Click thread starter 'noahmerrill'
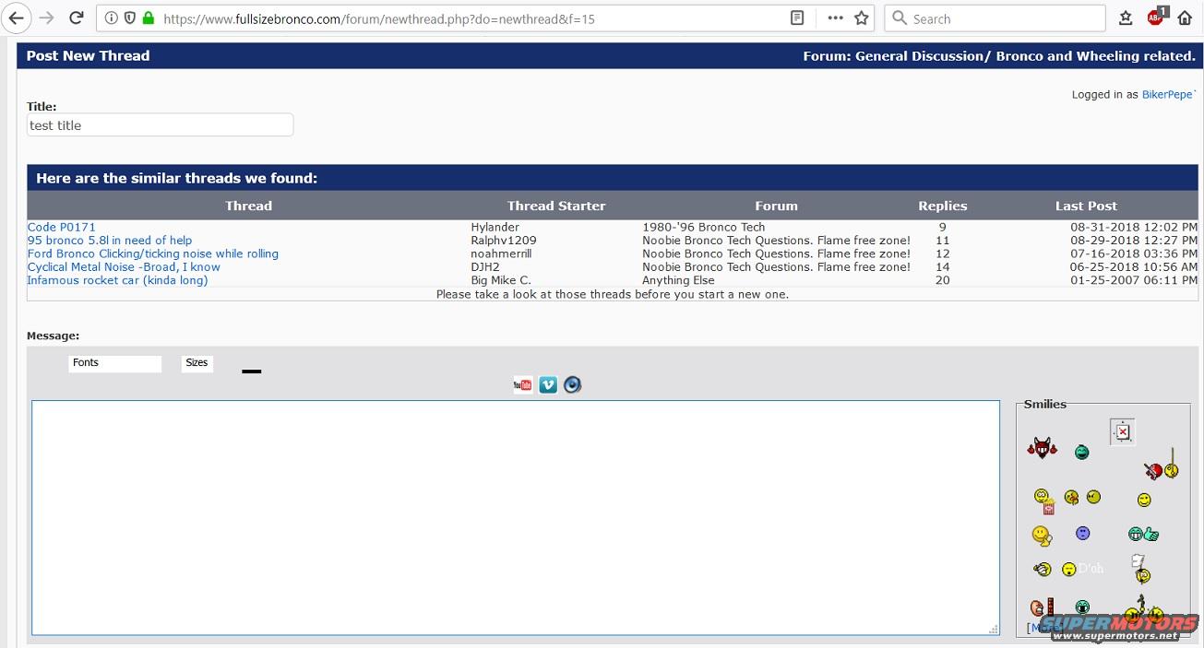1204x648 pixels. [x=501, y=253]
